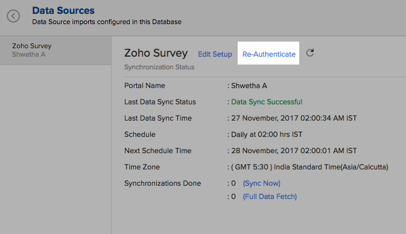
Task: Click the Data Sync Successful status text
Action: (267, 102)
